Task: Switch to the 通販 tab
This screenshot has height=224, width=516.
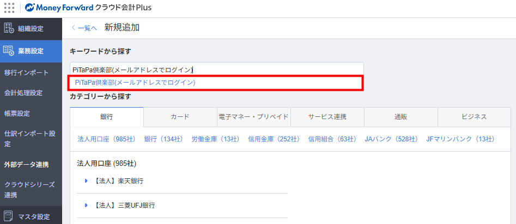Action: [401, 117]
